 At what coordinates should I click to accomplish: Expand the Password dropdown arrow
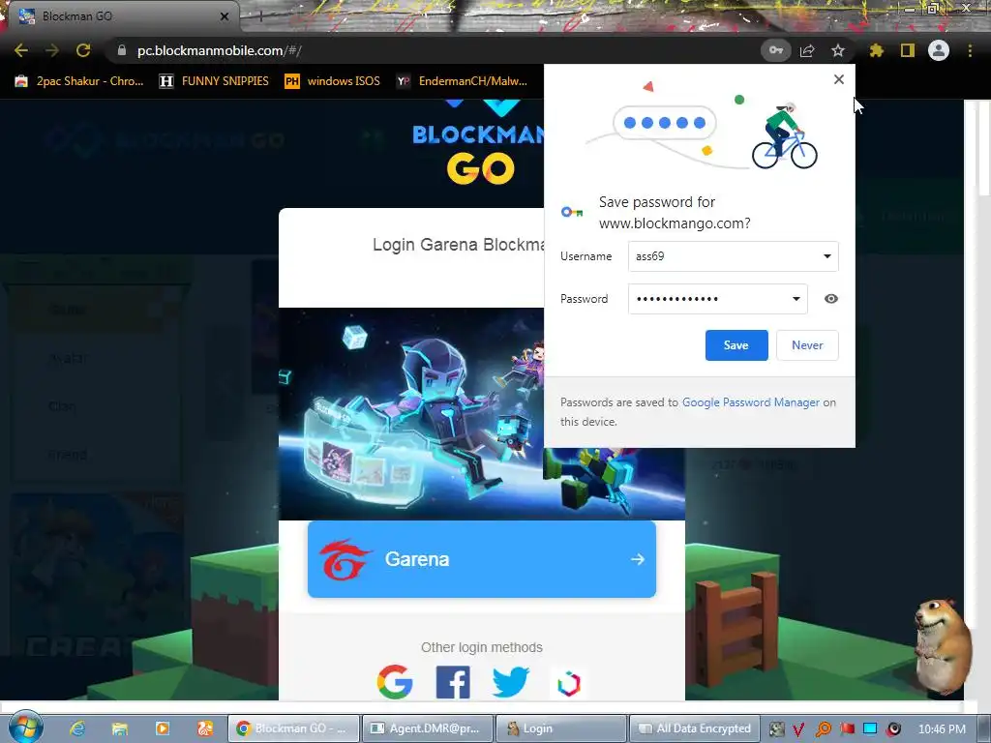[x=796, y=299]
